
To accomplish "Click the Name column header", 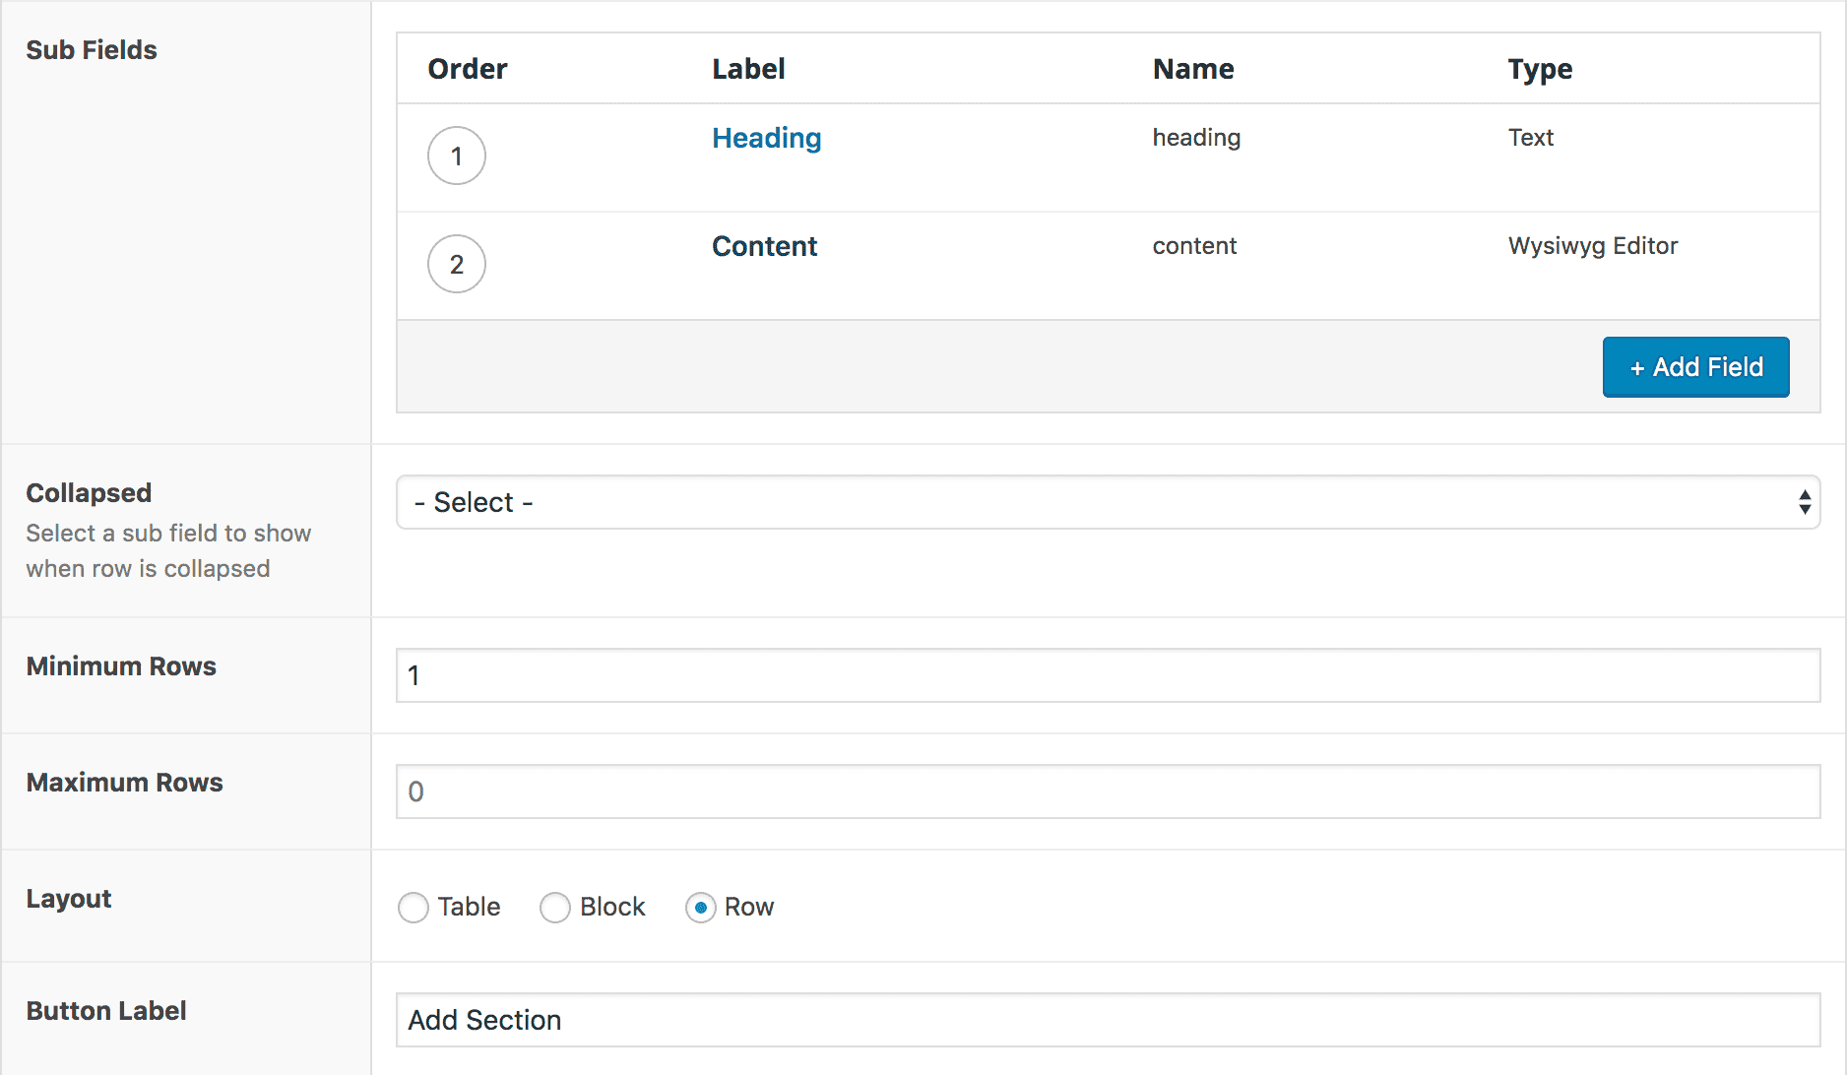I will point(1193,69).
